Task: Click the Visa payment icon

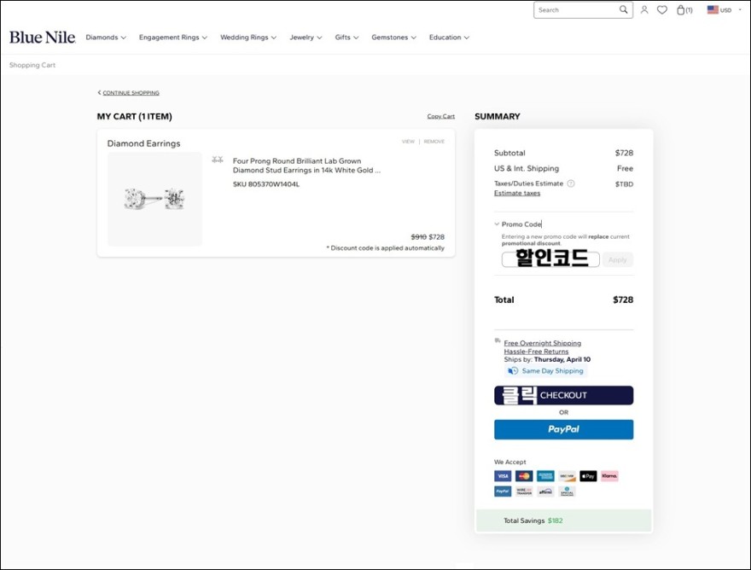Action: tap(503, 475)
